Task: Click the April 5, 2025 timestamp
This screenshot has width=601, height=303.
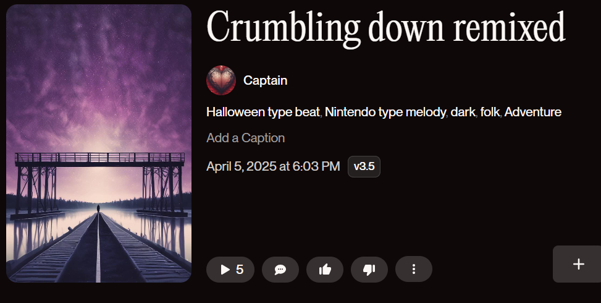Action: pyautogui.click(x=273, y=166)
